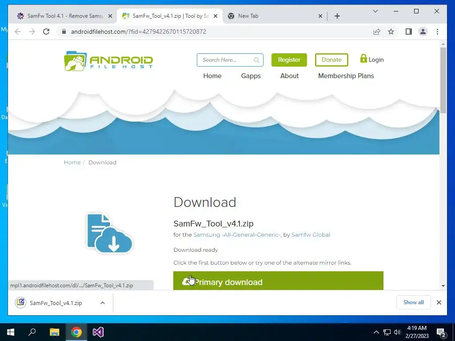Open Membership Plans menu item
This screenshot has height=341, width=455.
tap(346, 76)
